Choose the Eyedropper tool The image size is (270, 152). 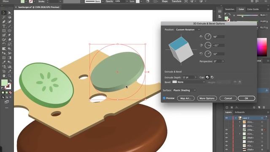[4, 62]
